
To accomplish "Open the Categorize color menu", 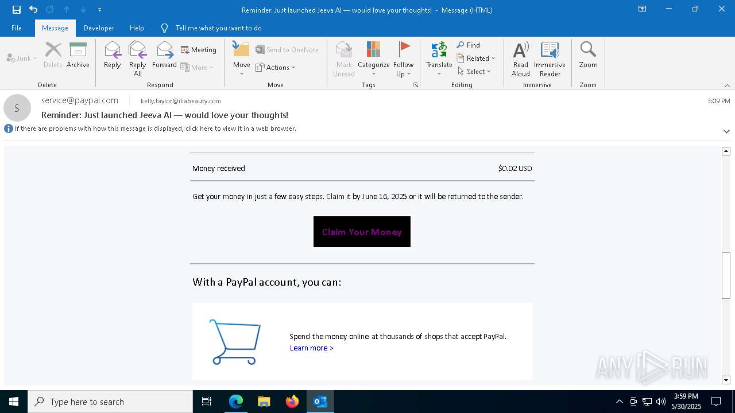I will [374, 59].
